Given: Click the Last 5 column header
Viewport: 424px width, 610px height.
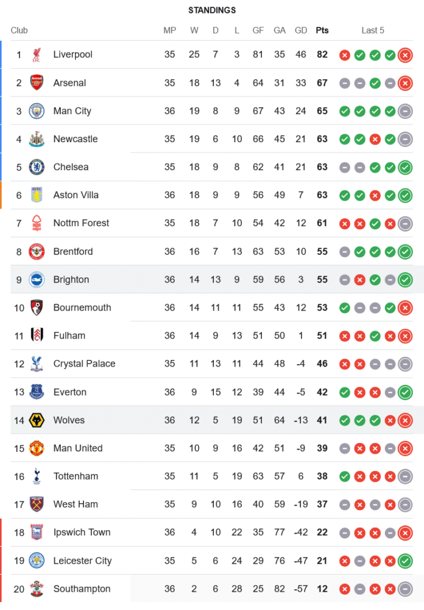Looking at the screenshot, I should click(x=373, y=30).
